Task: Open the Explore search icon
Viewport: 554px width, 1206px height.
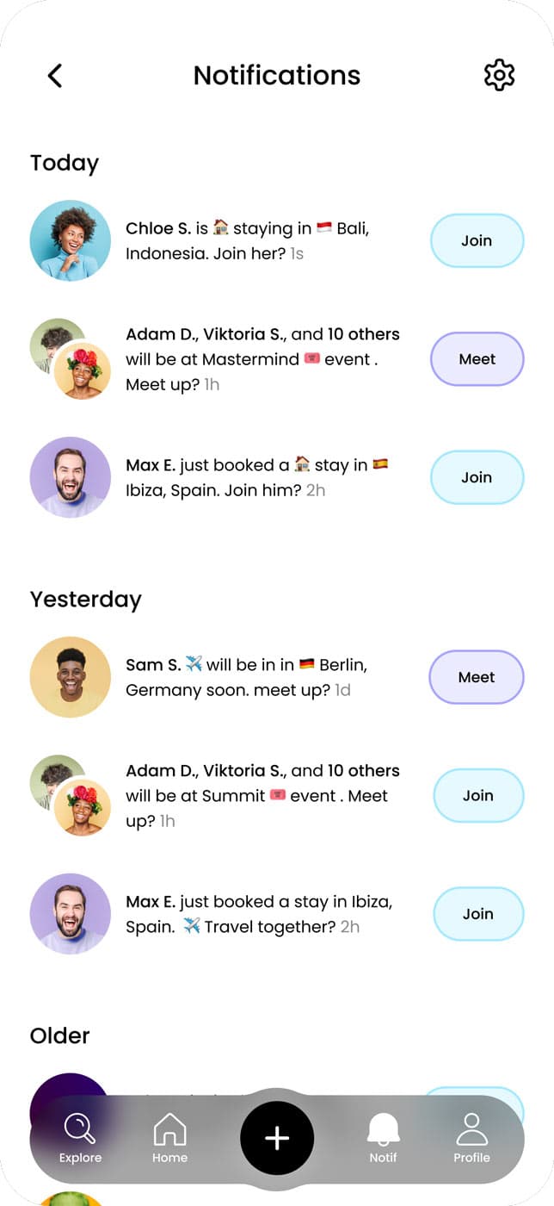Action: [80, 1129]
